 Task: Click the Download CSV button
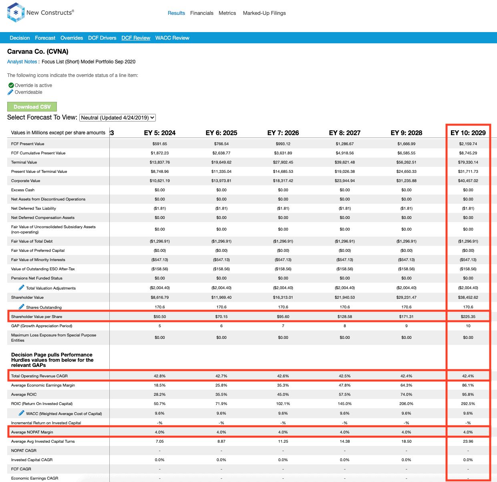pyautogui.click(x=32, y=107)
